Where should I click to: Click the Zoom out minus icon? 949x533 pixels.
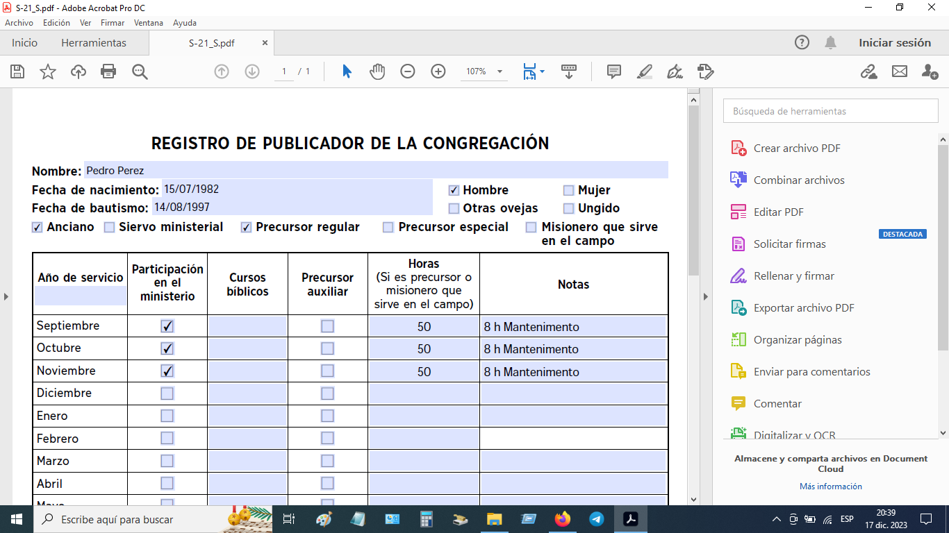click(x=408, y=71)
